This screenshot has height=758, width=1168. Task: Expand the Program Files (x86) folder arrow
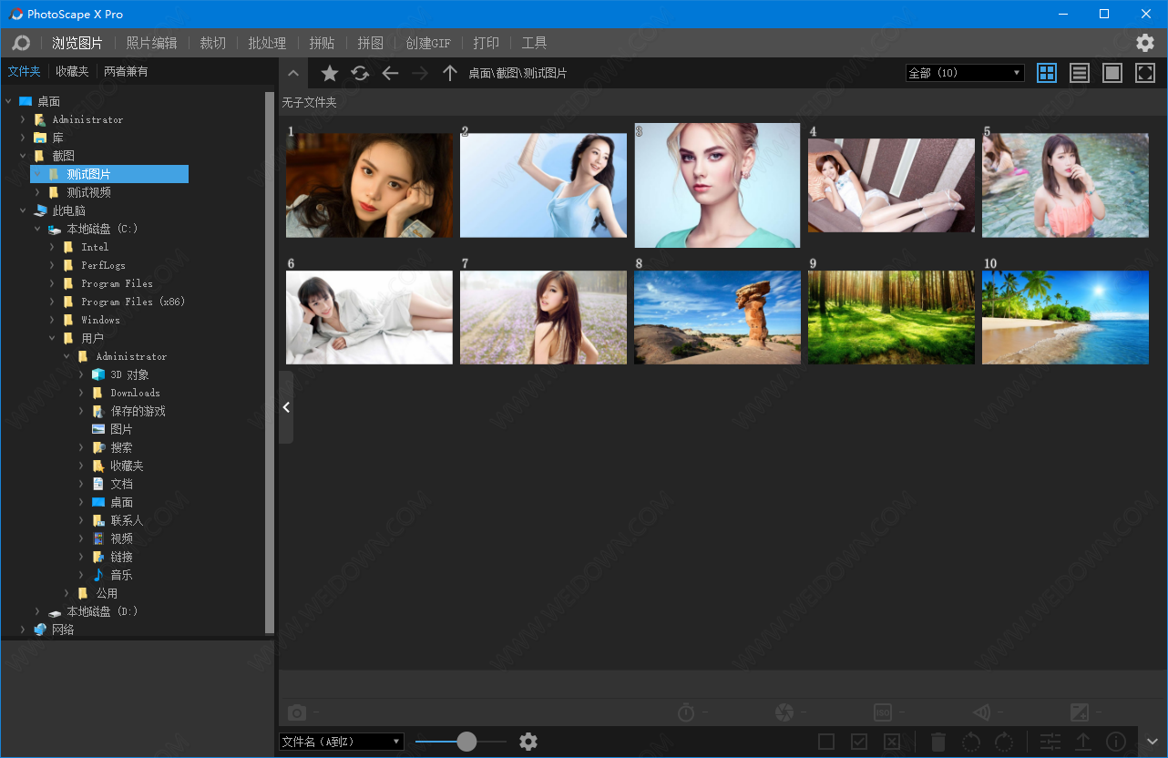point(52,302)
